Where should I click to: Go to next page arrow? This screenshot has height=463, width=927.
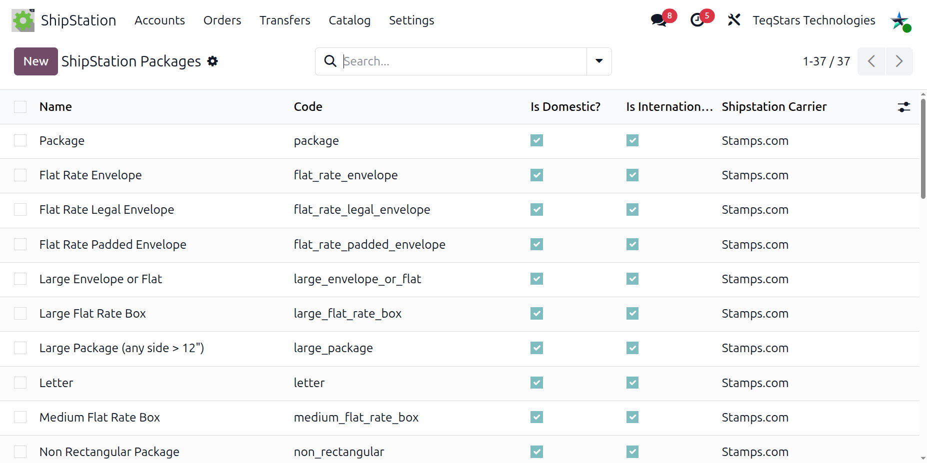(x=899, y=61)
